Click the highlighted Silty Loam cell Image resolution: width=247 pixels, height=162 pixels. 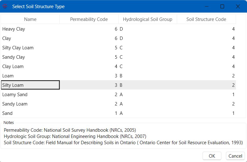(30, 85)
